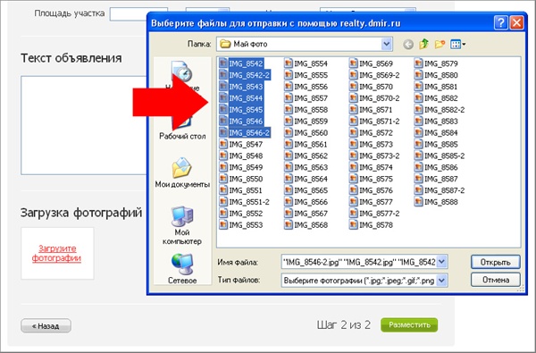Open the Views menu icon

[458, 44]
